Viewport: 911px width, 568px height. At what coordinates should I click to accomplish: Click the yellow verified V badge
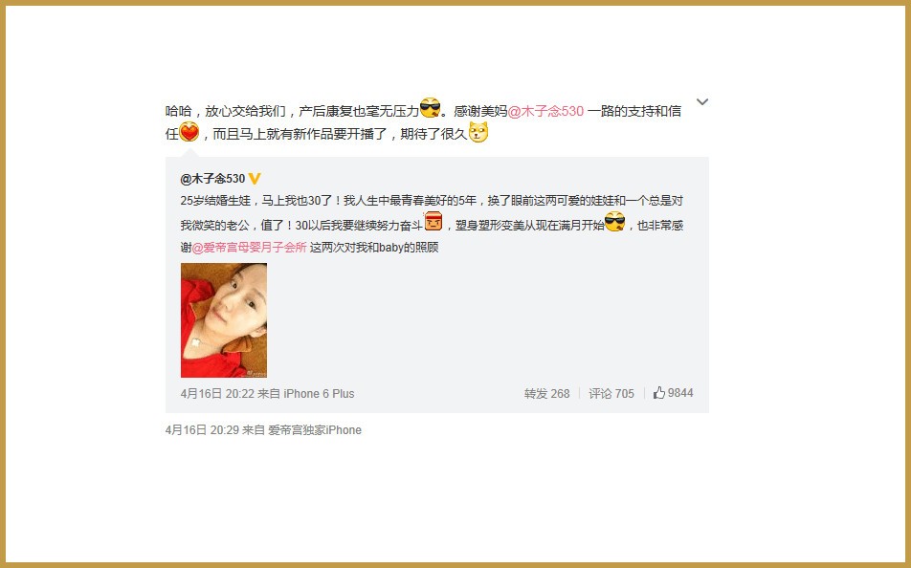coord(255,179)
